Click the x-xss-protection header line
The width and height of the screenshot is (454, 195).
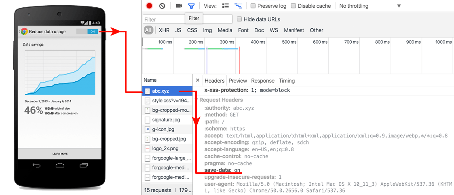tap(247, 90)
